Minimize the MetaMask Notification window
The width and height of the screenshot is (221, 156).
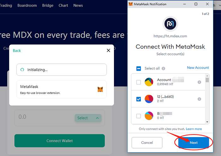[184, 4]
